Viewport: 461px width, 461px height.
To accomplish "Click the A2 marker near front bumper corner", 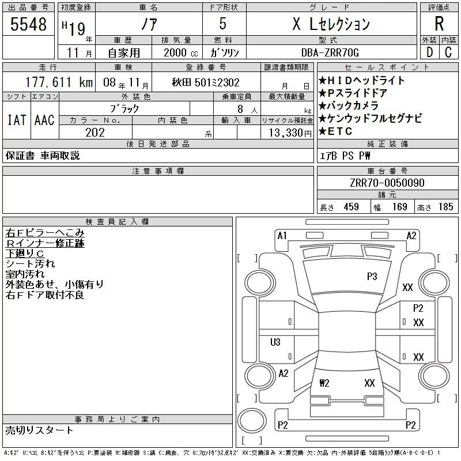I will pos(411,235).
